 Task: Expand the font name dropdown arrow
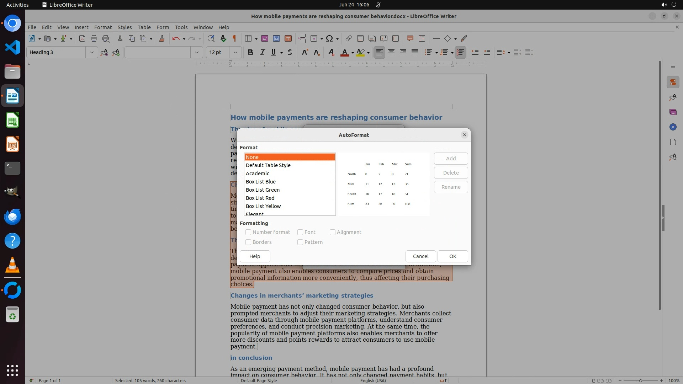pyautogui.click(x=196, y=52)
